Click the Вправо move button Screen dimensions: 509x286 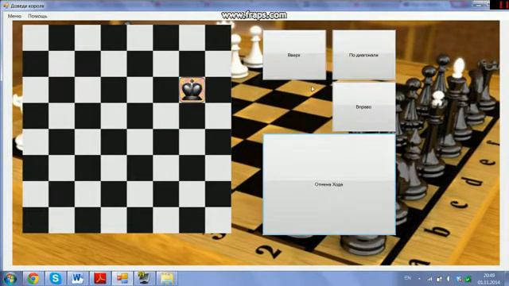click(x=364, y=106)
